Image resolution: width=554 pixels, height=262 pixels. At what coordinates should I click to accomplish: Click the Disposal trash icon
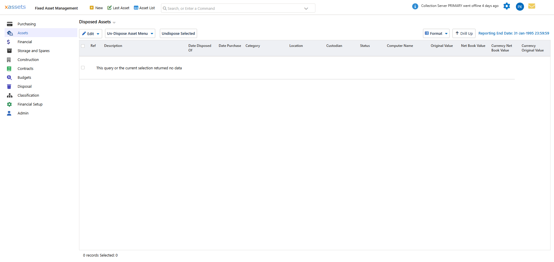coord(9,86)
